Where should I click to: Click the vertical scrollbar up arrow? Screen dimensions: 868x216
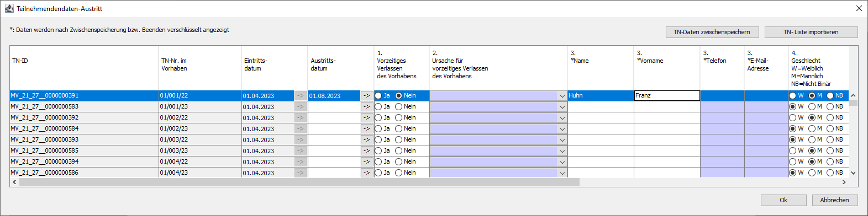click(853, 95)
